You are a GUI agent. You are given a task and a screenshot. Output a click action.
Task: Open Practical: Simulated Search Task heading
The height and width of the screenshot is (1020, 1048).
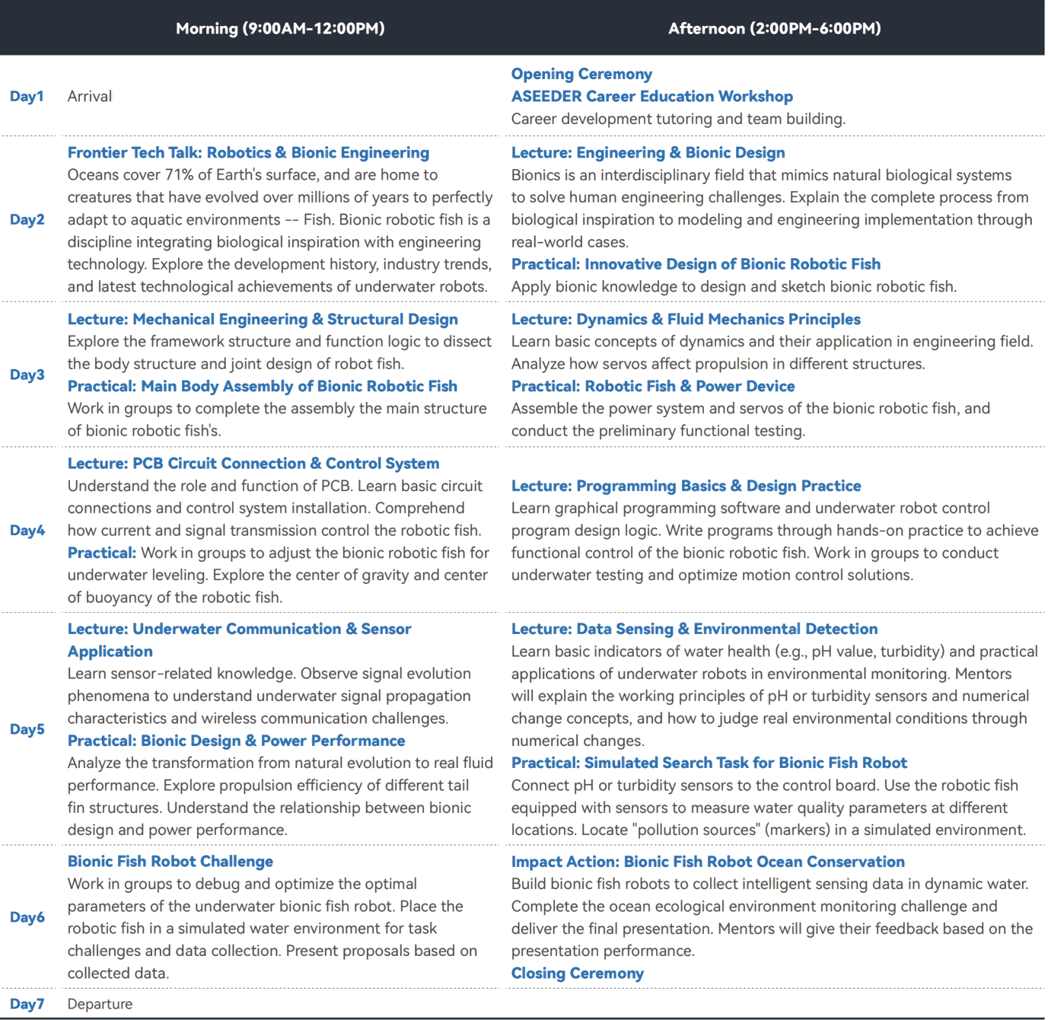(x=709, y=763)
